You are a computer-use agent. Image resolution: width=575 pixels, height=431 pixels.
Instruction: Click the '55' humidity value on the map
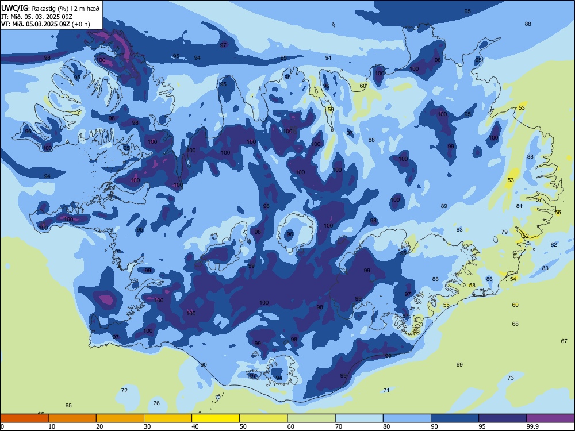click(446, 305)
